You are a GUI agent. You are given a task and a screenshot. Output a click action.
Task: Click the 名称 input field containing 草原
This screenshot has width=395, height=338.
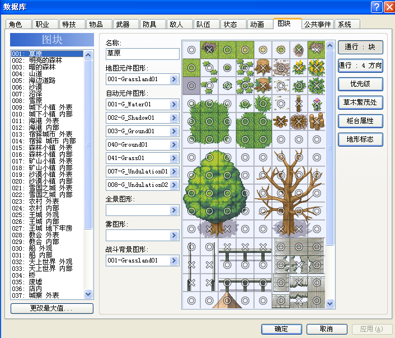click(x=142, y=54)
